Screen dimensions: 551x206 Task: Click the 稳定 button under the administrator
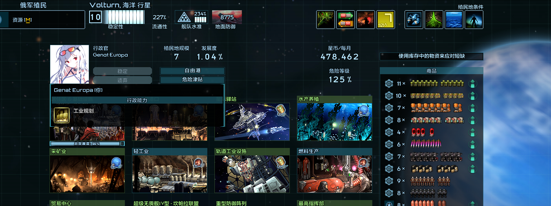point(123,71)
